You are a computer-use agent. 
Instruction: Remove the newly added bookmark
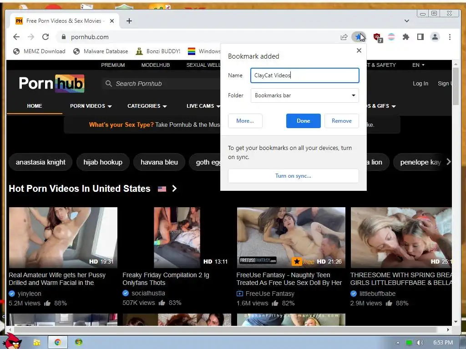click(x=341, y=121)
